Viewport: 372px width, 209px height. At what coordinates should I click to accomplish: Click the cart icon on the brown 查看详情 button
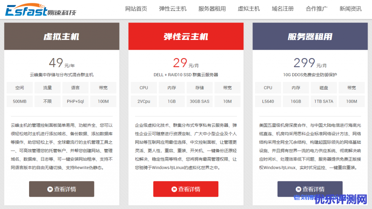[x=50, y=189]
